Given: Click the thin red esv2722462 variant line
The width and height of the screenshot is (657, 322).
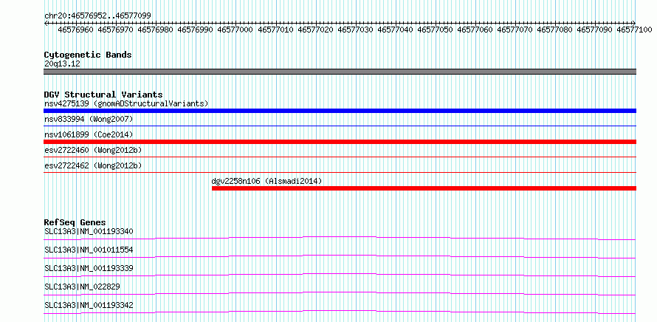Looking at the screenshot, I should 340,172.
